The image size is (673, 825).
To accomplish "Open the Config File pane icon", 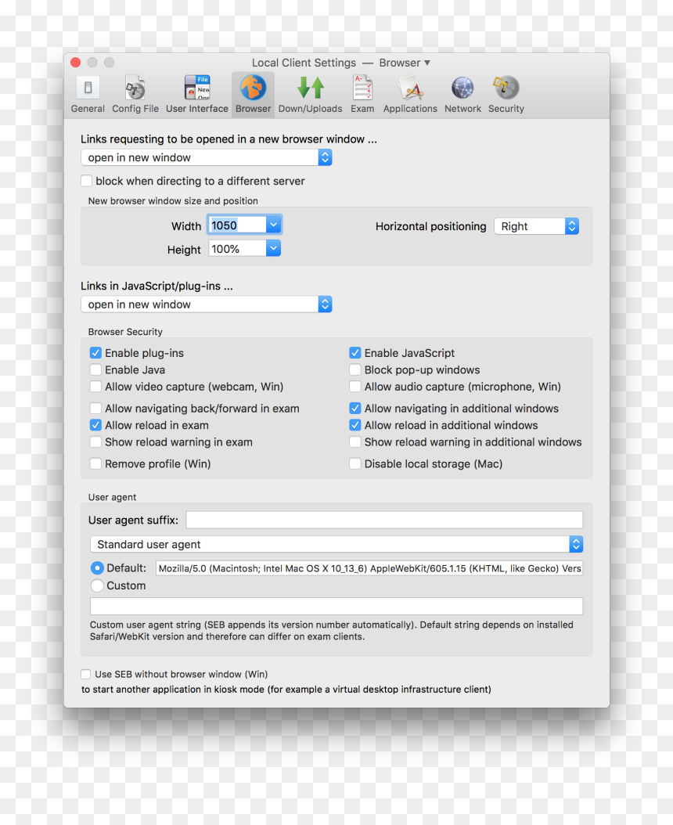I will click(x=135, y=88).
